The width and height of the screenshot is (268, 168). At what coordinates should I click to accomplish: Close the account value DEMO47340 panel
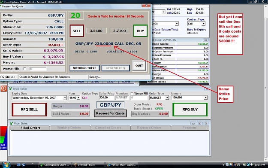click(x=205, y=40)
